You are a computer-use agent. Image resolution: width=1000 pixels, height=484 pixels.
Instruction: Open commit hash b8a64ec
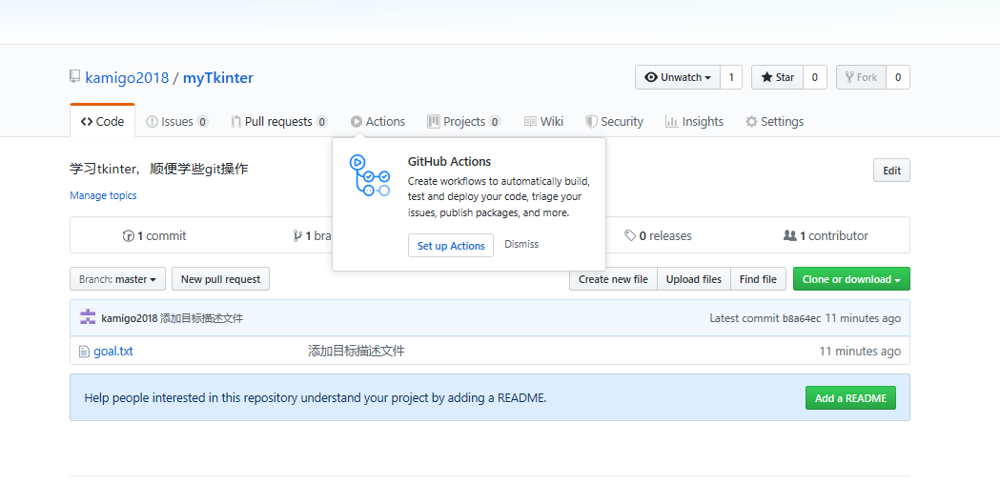(802, 318)
